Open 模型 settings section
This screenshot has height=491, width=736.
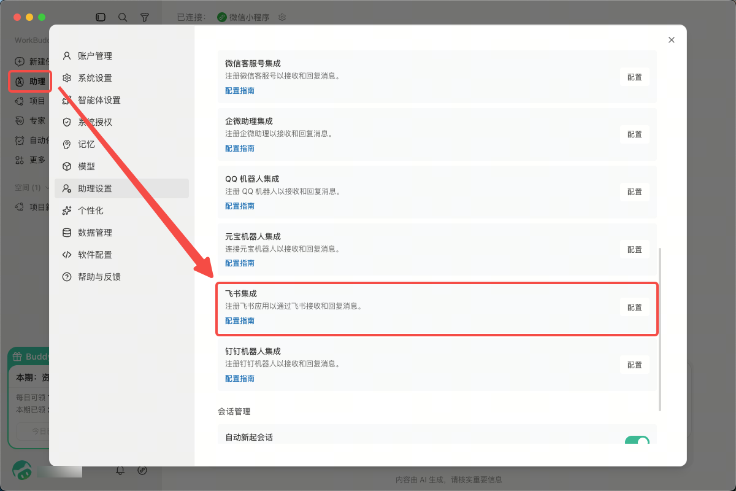[x=121, y=166]
